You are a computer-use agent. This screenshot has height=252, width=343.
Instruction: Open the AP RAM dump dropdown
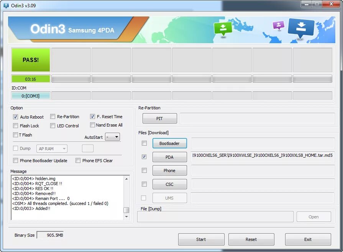(52, 149)
